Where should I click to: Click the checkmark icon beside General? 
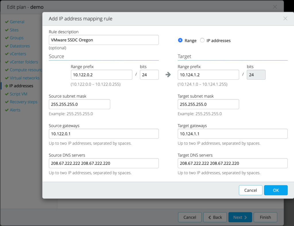click(7, 22)
